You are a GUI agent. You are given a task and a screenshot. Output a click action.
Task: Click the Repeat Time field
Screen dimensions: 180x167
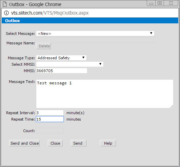pos(50,119)
